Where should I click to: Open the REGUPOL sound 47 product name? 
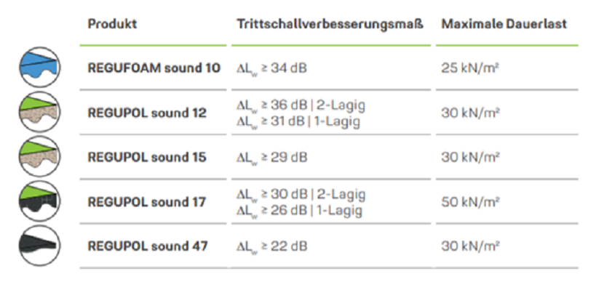click(x=148, y=246)
